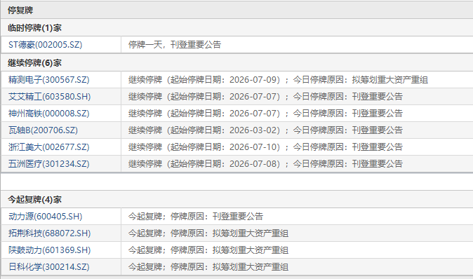Open 动力源(600405.SH) stock link
The width and height of the screenshot is (473, 279).
(45, 217)
